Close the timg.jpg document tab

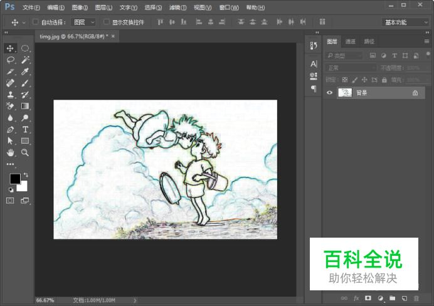[x=113, y=36]
